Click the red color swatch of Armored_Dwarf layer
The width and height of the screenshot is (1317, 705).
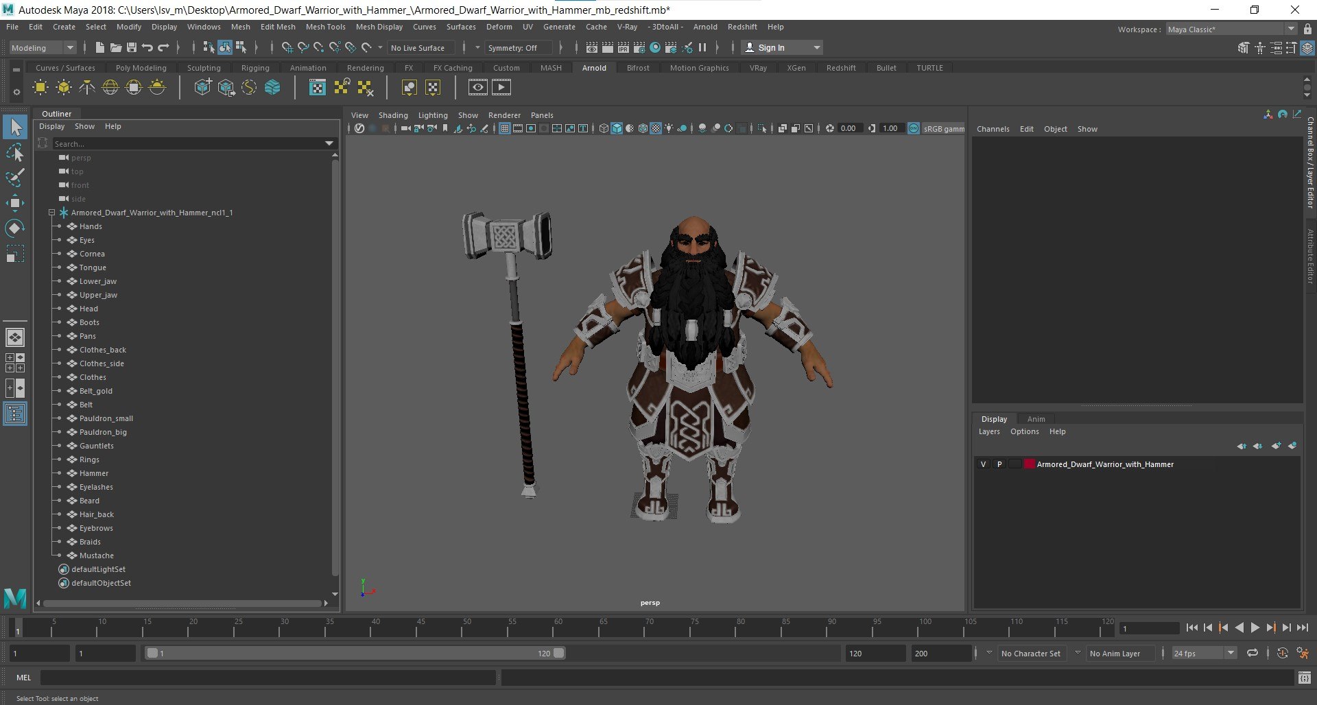[x=1029, y=464]
